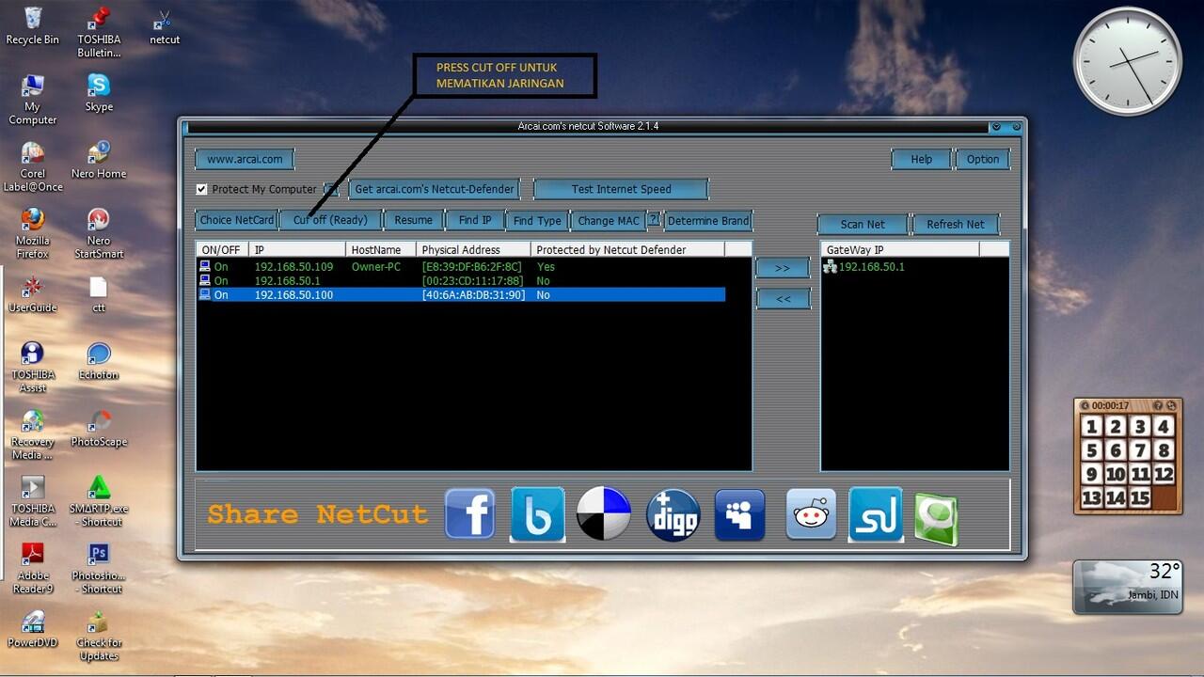Share NetCut on Facebook icon
The image size is (1204, 677).
tap(469, 513)
